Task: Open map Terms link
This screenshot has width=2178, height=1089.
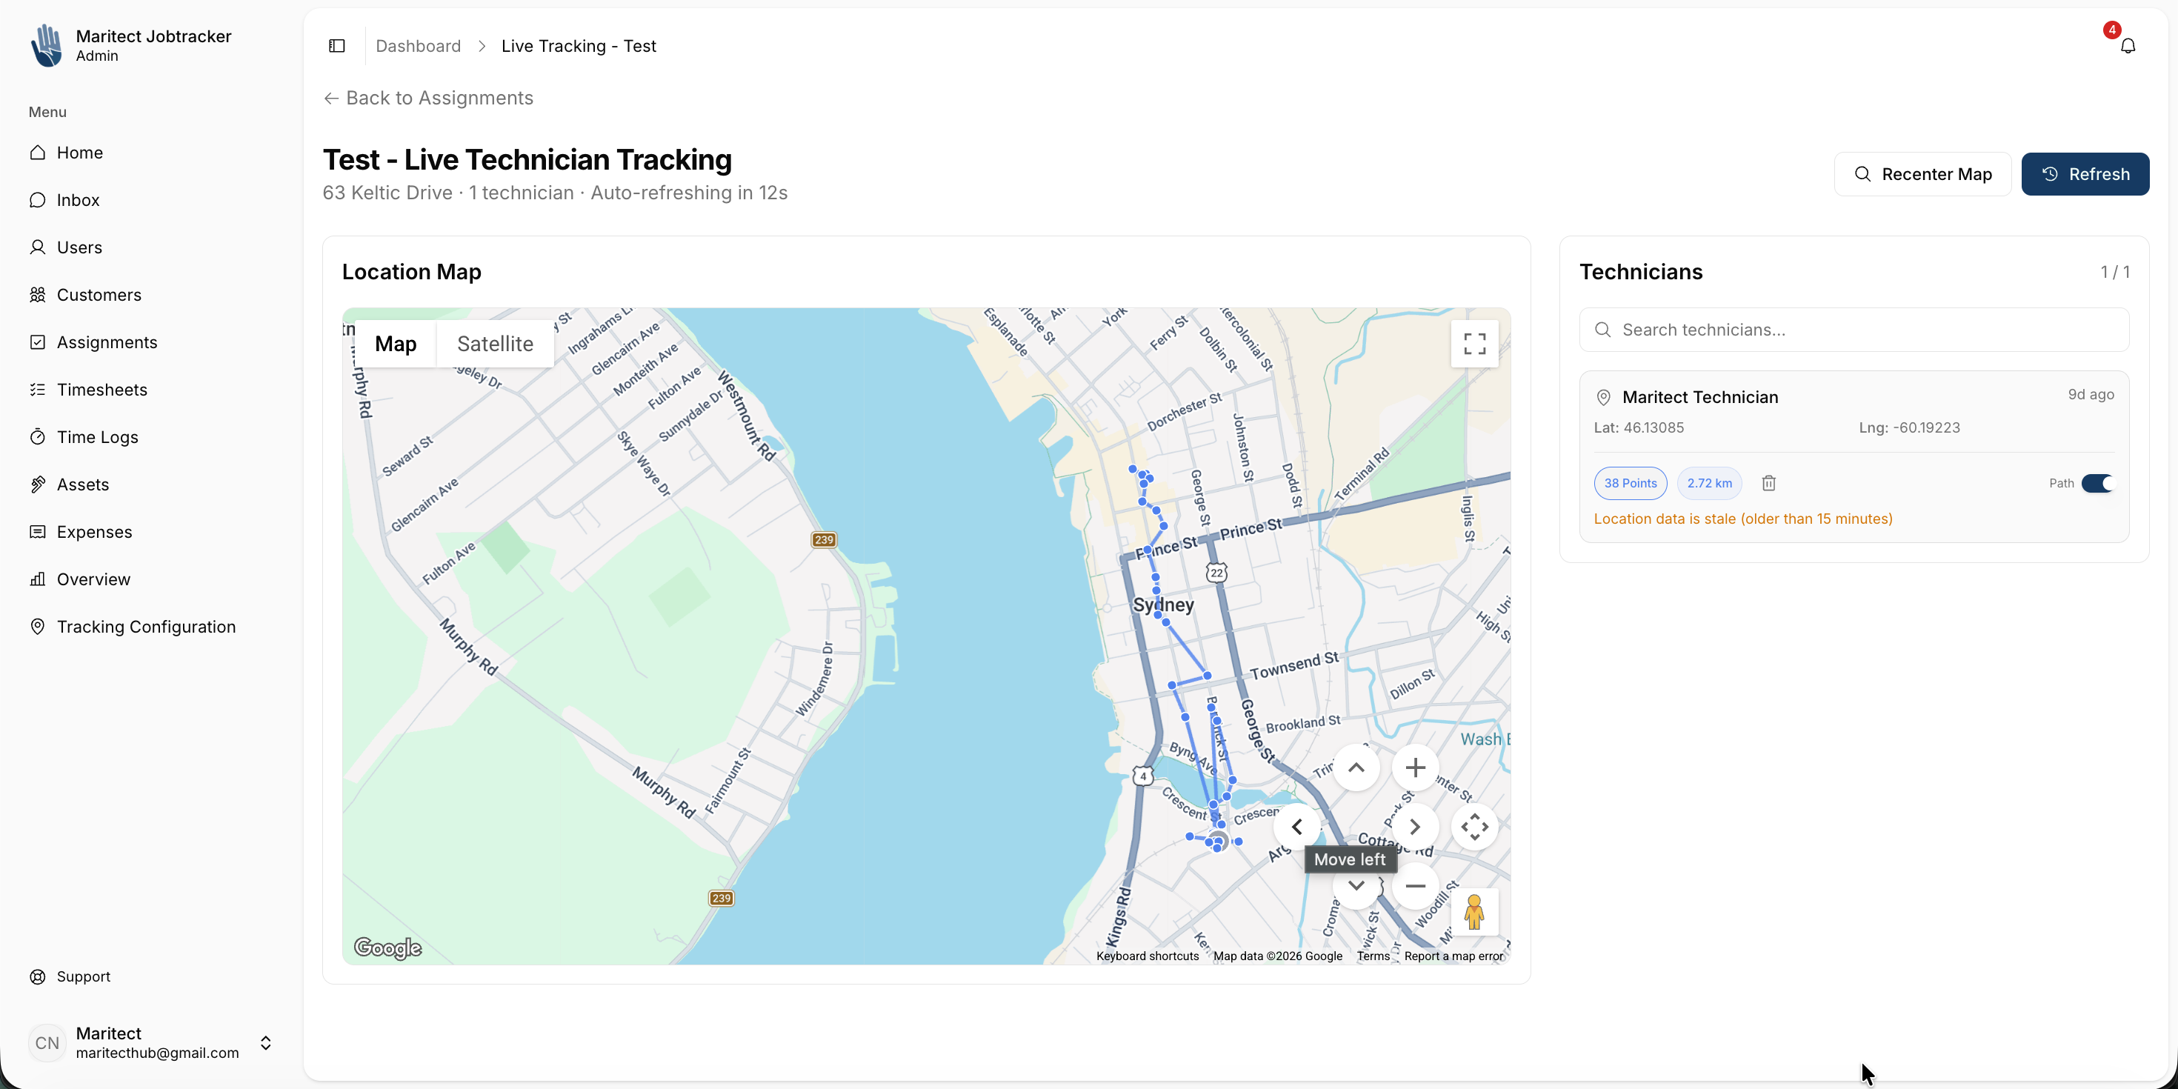Action: point(1373,956)
